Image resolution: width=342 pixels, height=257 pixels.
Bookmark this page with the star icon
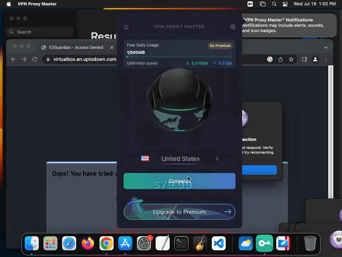pyautogui.click(x=291, y=59)
